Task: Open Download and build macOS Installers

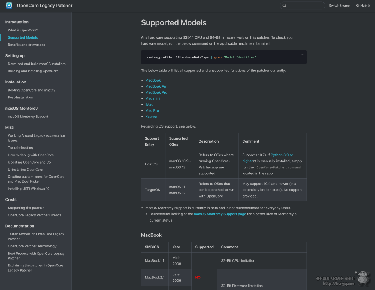Action: pyautogui.click(x=37, y=64)
